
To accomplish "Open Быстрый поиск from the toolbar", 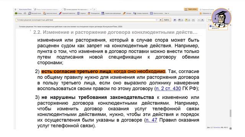I will [35, 13].
